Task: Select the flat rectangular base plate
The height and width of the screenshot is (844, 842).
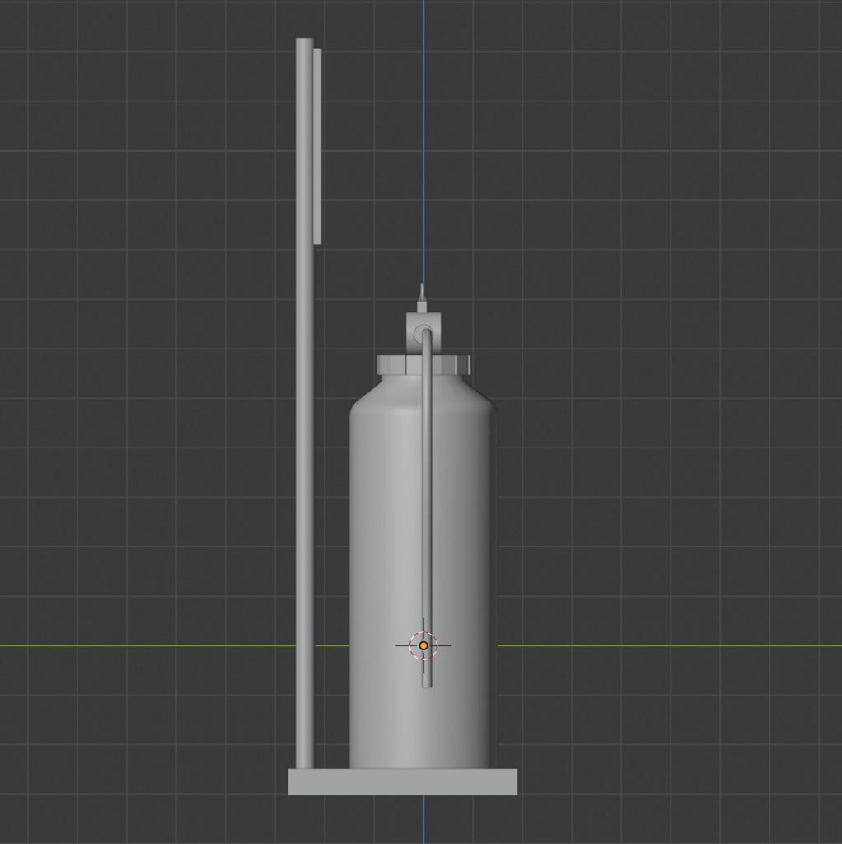Action: tap(402, 781)
